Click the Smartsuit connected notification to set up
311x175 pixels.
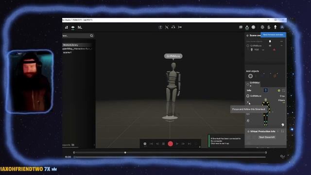(225, 141)
